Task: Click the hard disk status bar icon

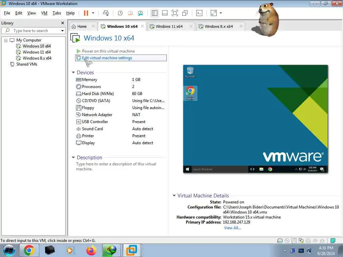Action: [x=280, y=241]
